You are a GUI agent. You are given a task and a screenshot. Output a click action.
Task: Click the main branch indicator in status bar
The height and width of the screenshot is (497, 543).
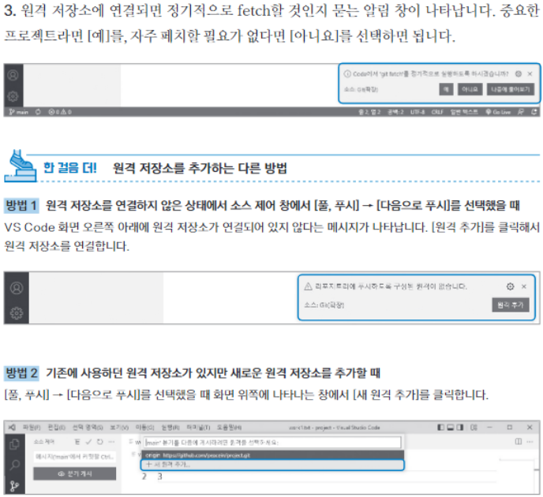[x=19, y=112]
